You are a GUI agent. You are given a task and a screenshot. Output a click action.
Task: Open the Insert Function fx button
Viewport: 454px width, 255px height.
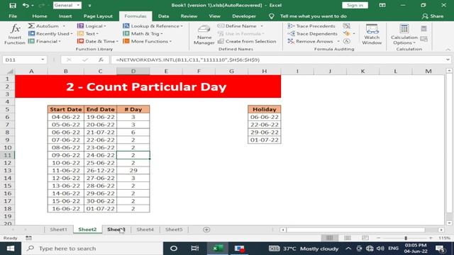15,35
